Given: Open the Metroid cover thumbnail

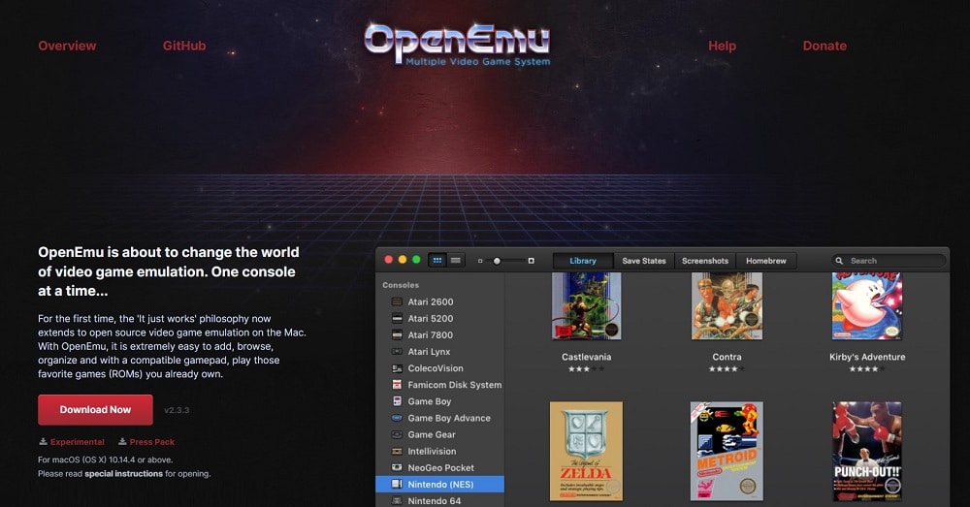Looking at the screenshot, I should [x=727, y=452].
